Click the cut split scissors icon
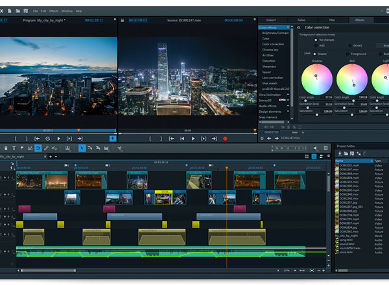This screenshot has height=285, width=389. 120,148
